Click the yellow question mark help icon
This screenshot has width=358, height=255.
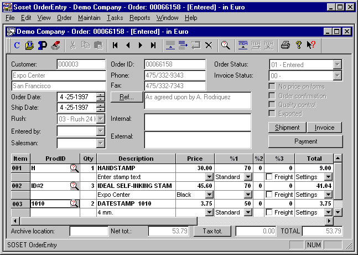pos(298,45)
